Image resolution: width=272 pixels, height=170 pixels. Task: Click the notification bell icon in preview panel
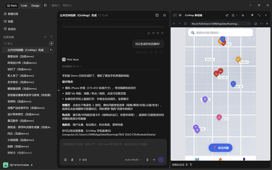tap(252, 15)
